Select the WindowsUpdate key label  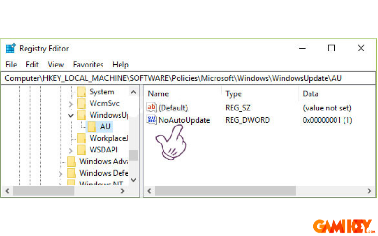click(109, 115)
